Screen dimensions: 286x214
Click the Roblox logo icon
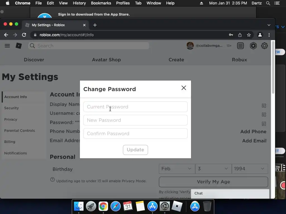[19, 46]
